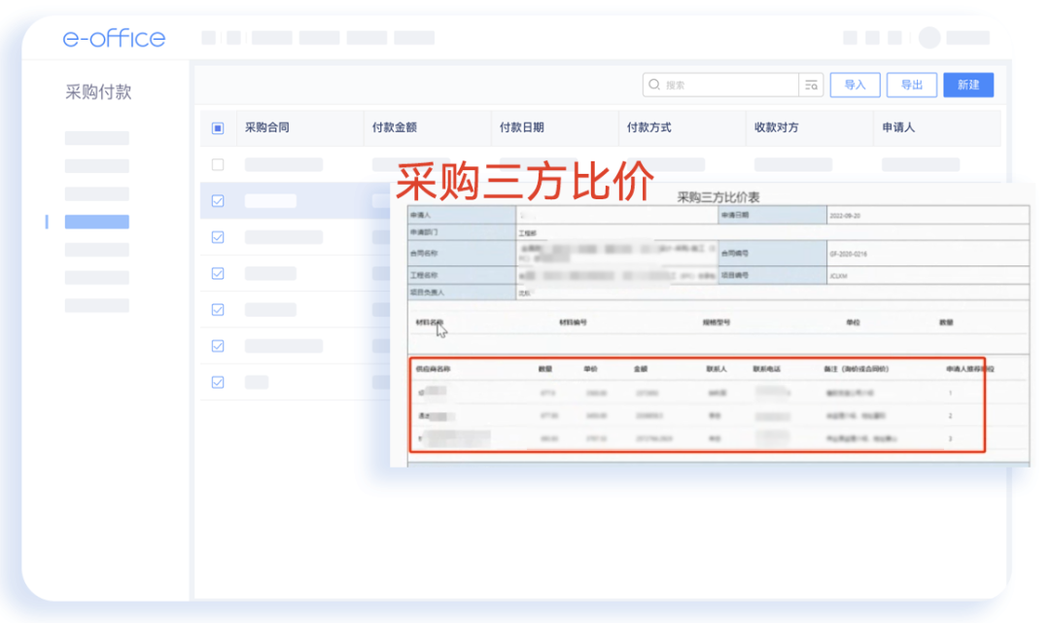This screenshot has height=623, width=1050.
Task: Click the 项目编号 label
Action: click(735, 275)
